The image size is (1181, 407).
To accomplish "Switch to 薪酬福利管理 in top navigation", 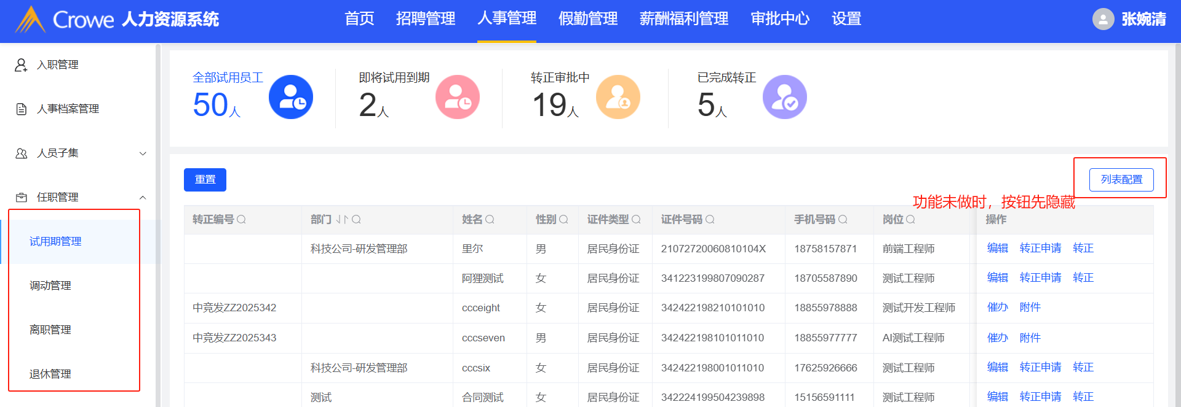I will tap(683, 19).
